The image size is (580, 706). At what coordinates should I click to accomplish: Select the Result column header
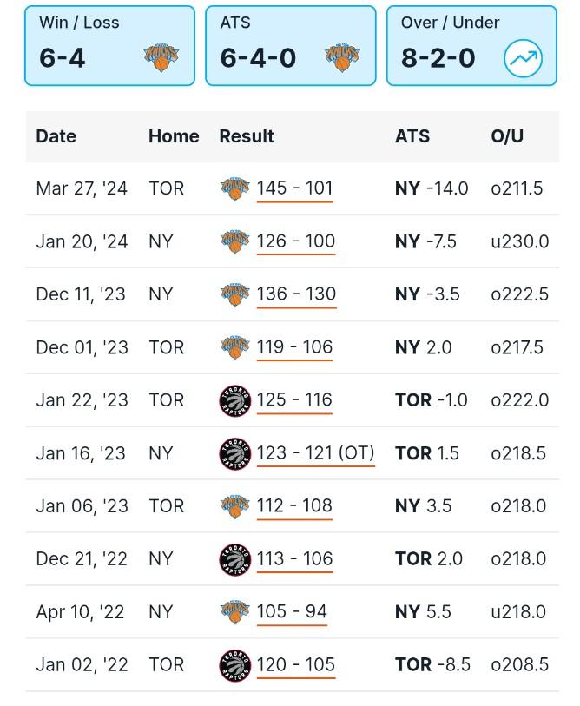click(247, 136)
